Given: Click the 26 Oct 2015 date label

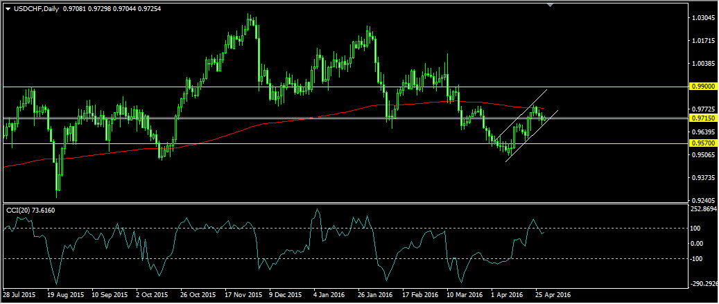Looking at the screenshot, I should (x=198, y=295).
